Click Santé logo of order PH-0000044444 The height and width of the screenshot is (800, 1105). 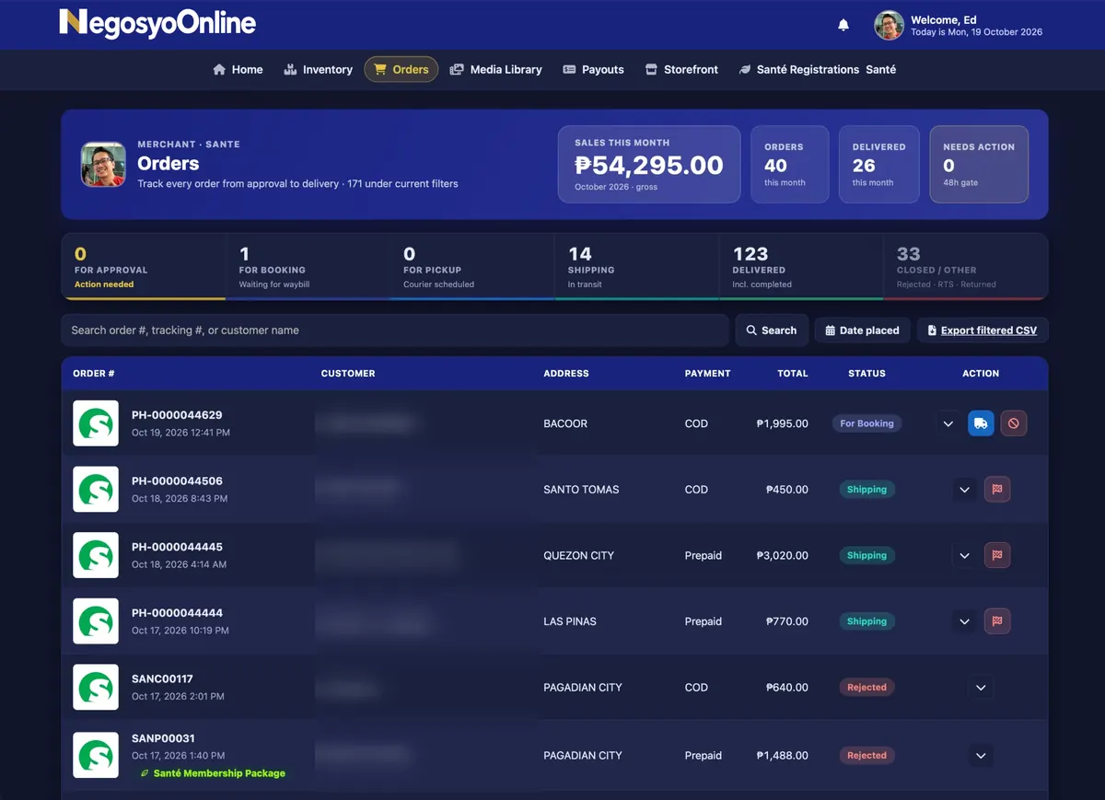click(96, 621)
